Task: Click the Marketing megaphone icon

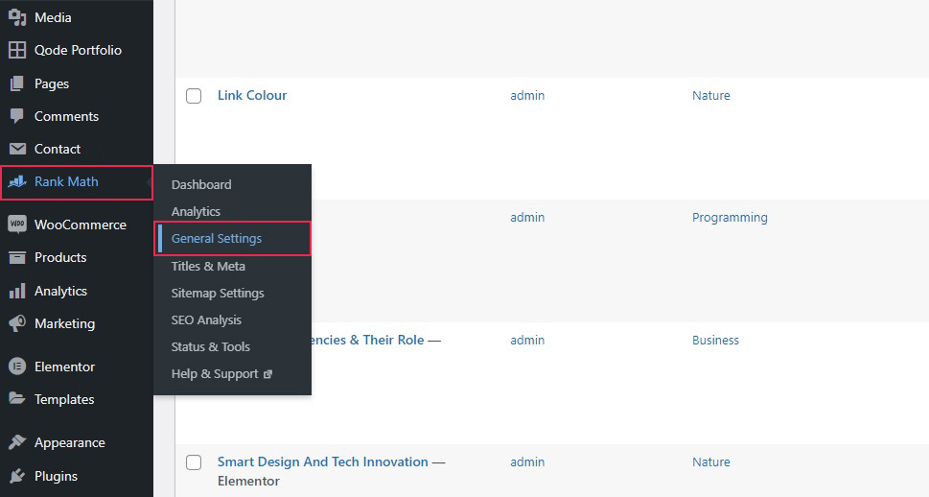Action: click(17, 323)
